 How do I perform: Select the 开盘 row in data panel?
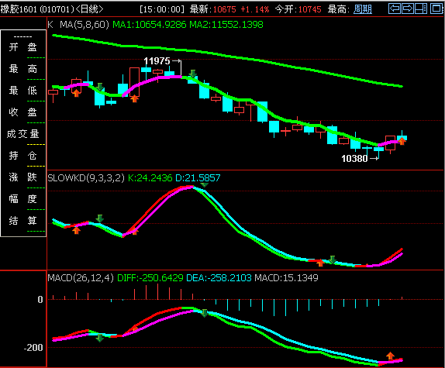(x=23, y=47)
